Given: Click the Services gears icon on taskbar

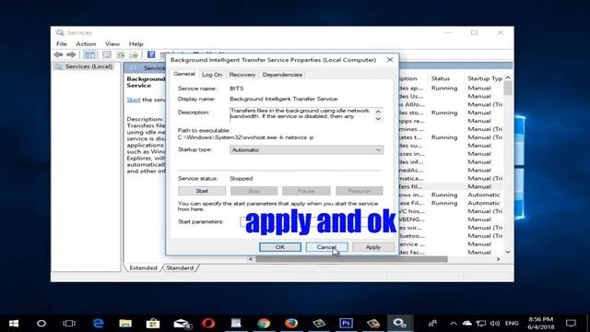Looking at the screenshot, I should pyautogui.click(x=399, y=324).
